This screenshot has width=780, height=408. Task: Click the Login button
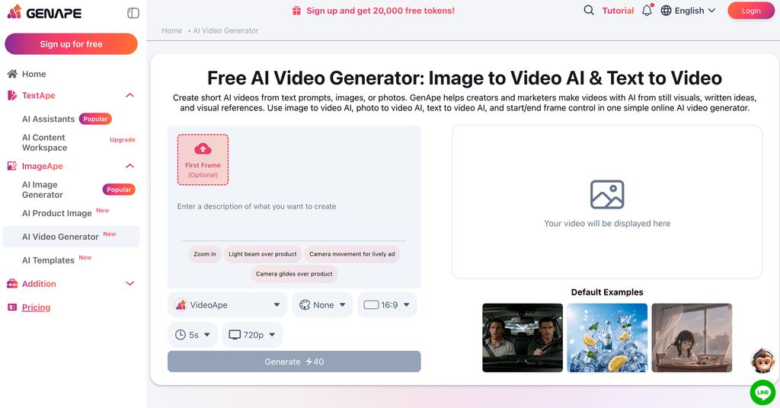pos(750,11)
